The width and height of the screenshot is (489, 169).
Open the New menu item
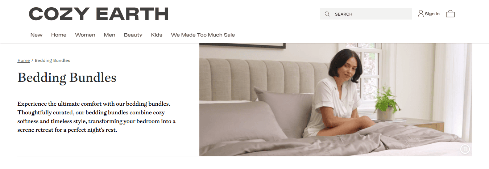tap(36, 35)
